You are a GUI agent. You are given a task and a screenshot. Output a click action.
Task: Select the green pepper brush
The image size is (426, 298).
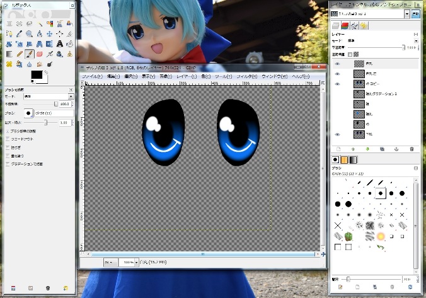[x=348, y=236]
